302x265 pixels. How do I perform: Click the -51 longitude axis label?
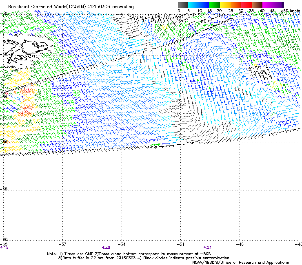point(181,244)
